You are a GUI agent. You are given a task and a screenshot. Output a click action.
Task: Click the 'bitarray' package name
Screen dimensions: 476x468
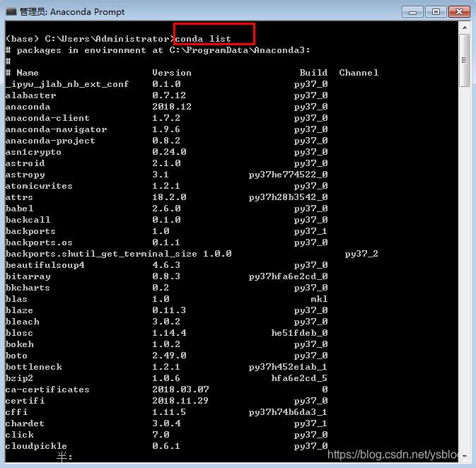click(x=28, y=276)
